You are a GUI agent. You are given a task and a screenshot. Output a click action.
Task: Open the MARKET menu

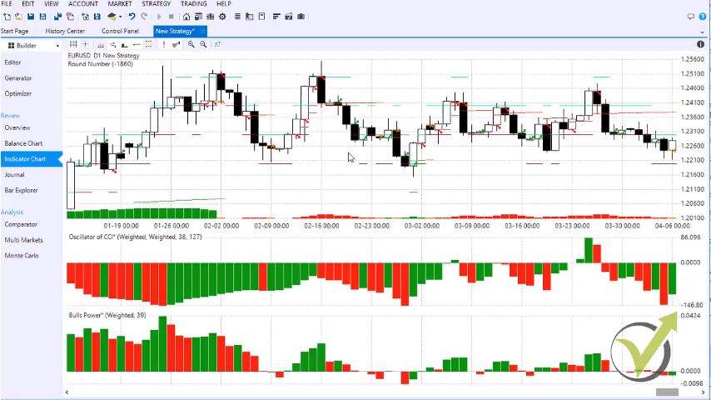119,4
